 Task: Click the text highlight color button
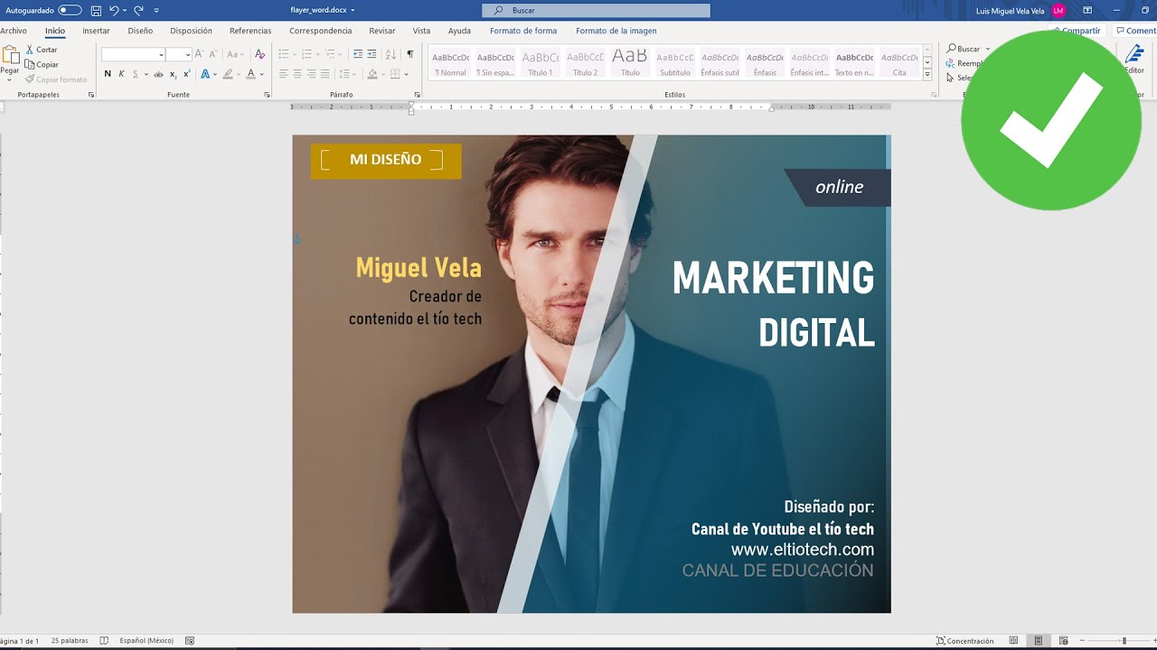[228, 74]
